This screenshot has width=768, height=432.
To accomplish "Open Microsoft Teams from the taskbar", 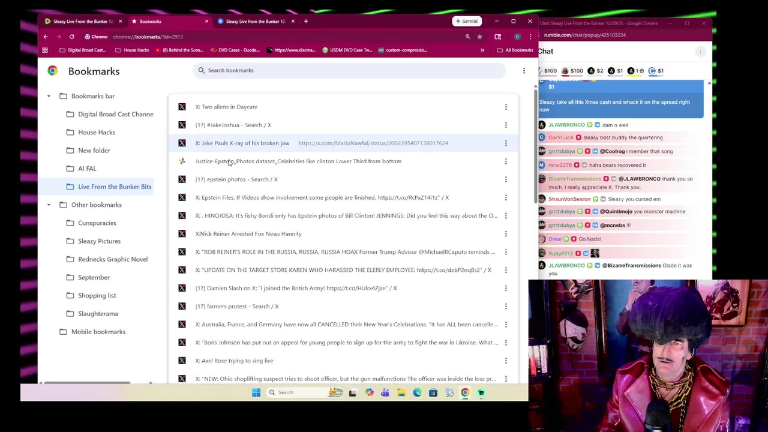I will (385, 392).
